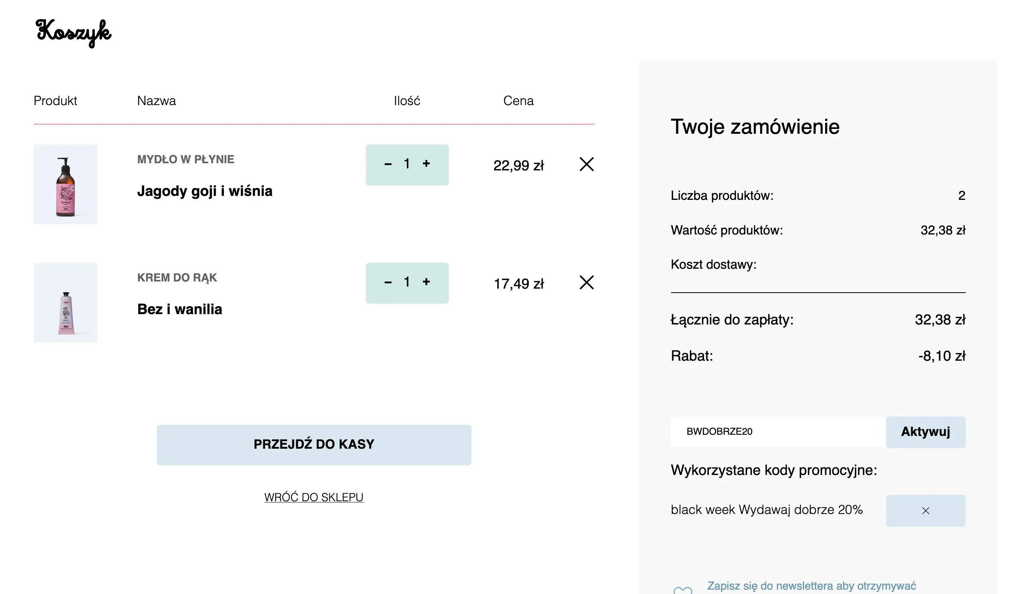Click the promo code input field

(778, 432)
